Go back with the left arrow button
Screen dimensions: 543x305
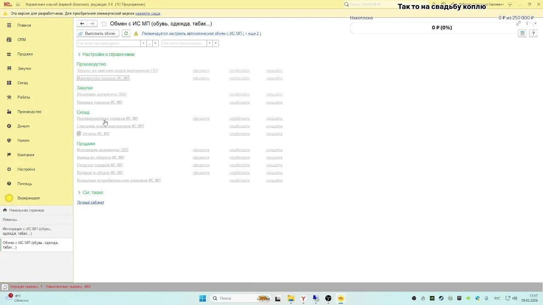pyautogui.click(x=82, y=24)
